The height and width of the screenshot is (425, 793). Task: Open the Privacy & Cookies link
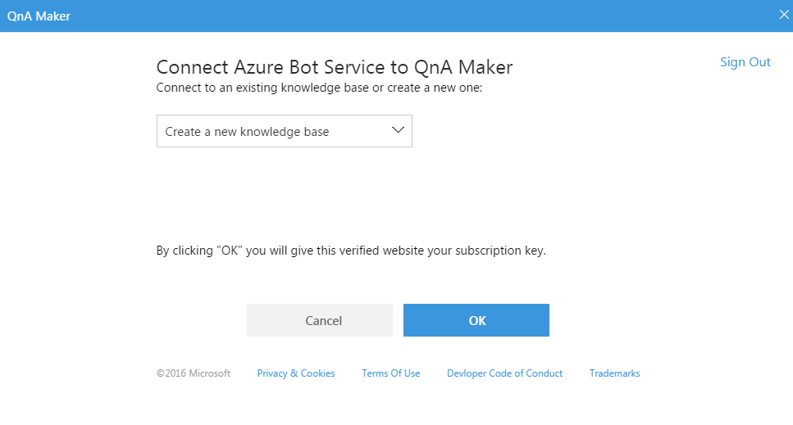click(x=296, y=373)
